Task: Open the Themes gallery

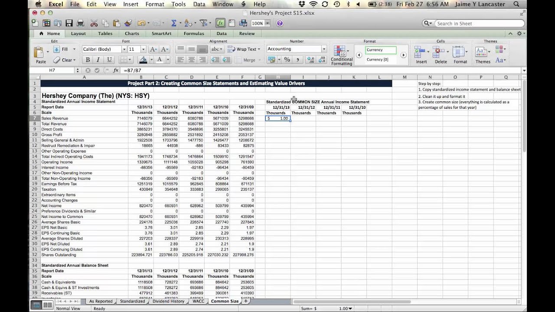Action: [482, 55]
